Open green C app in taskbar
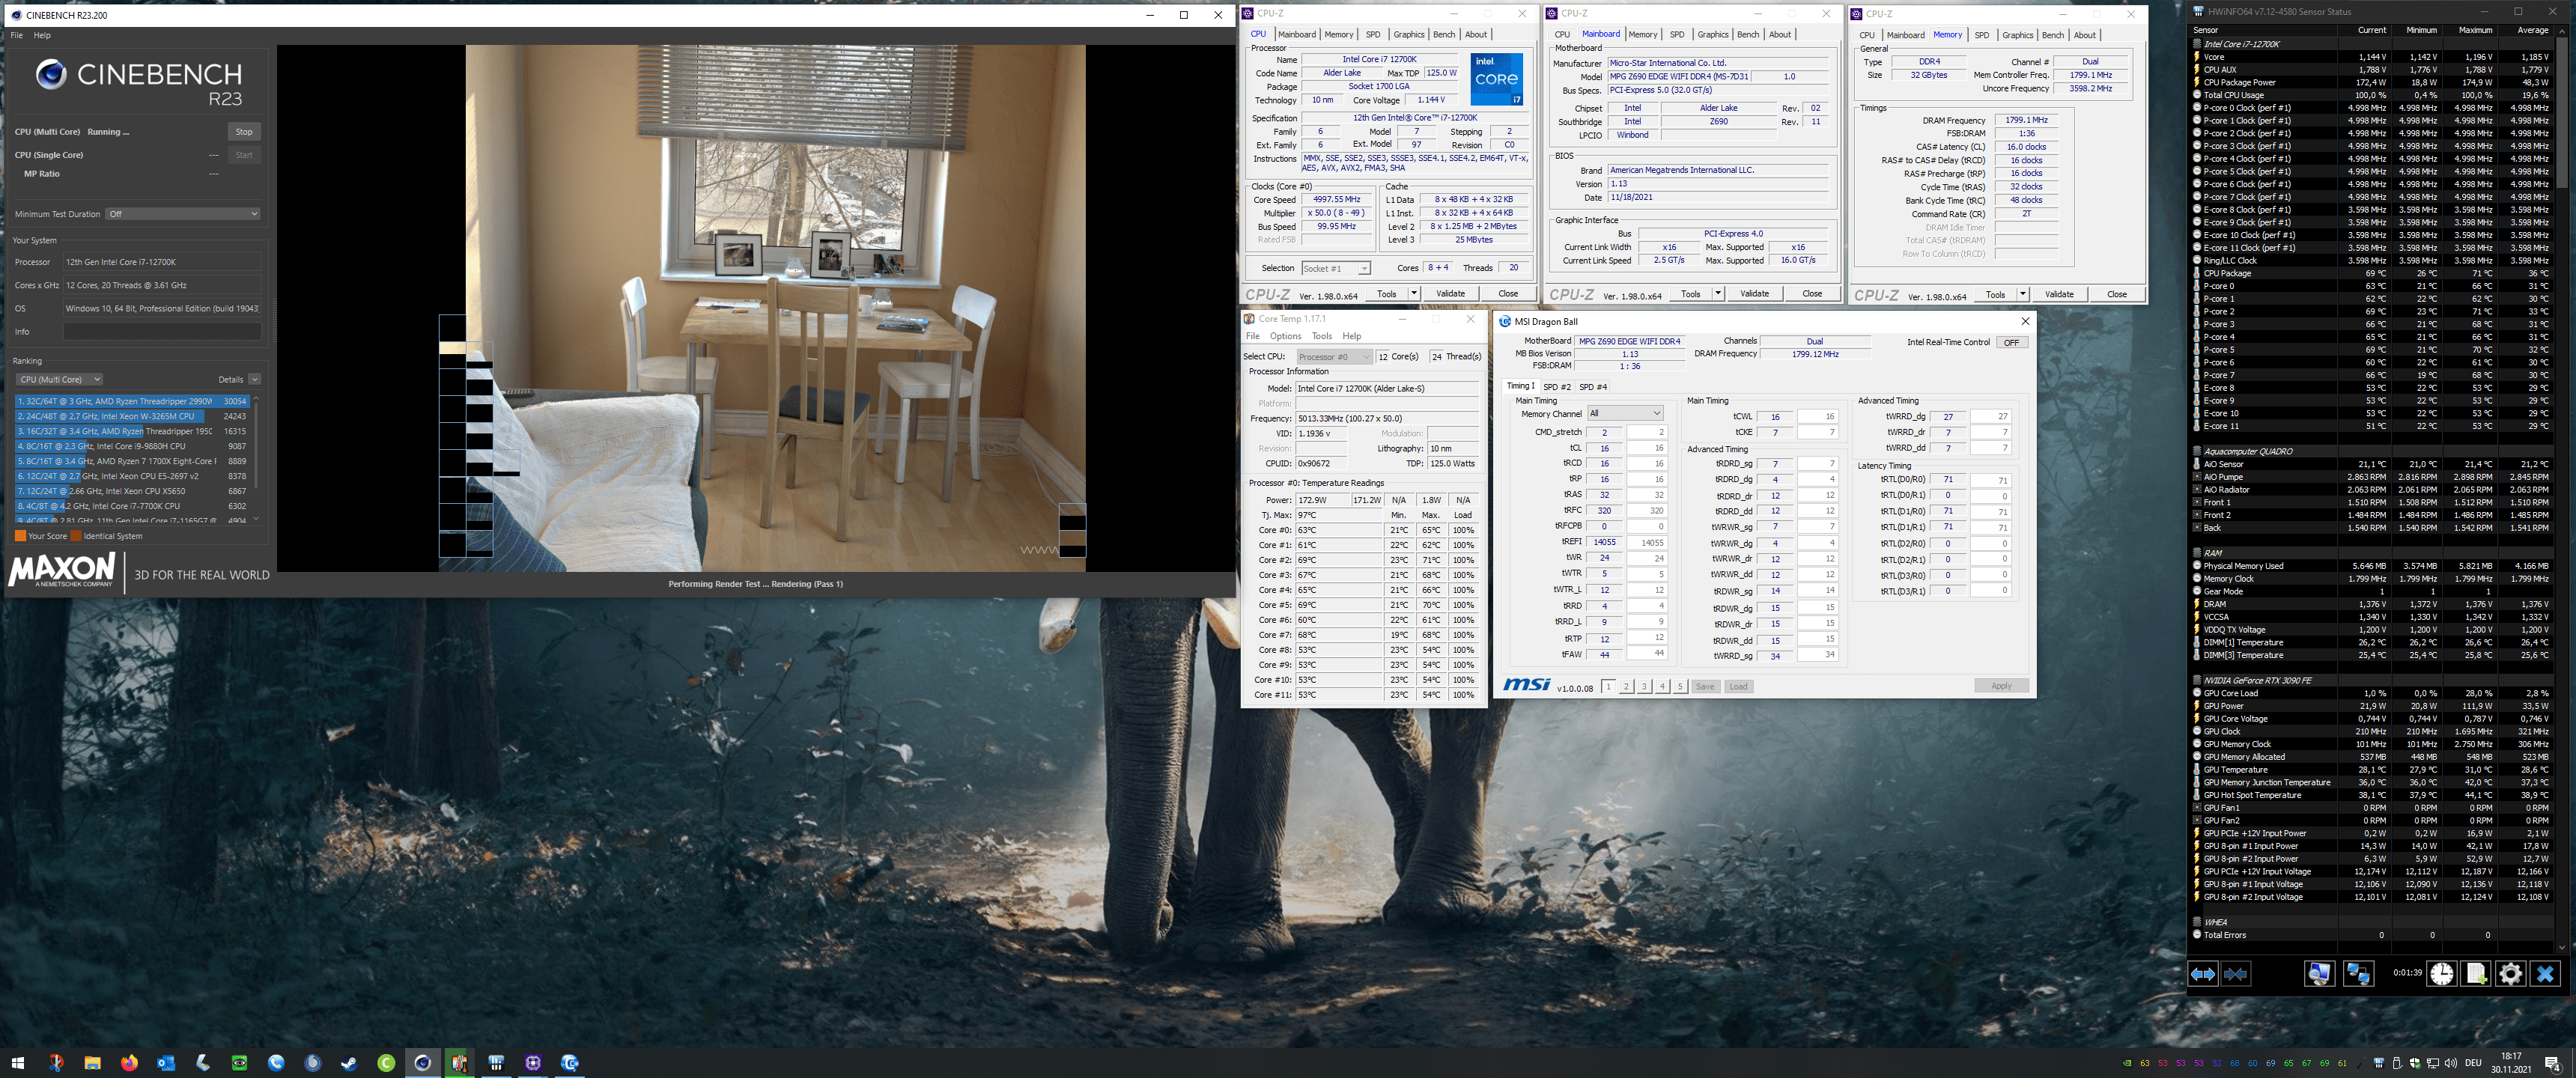 point(386,1062)
